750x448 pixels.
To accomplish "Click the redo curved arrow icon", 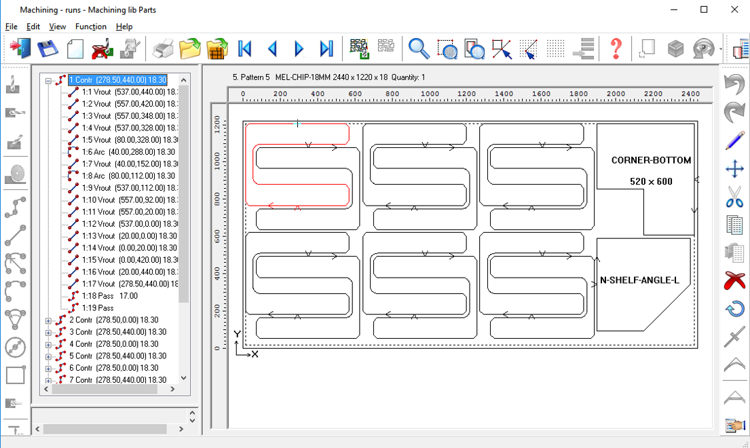I will 734,112.
